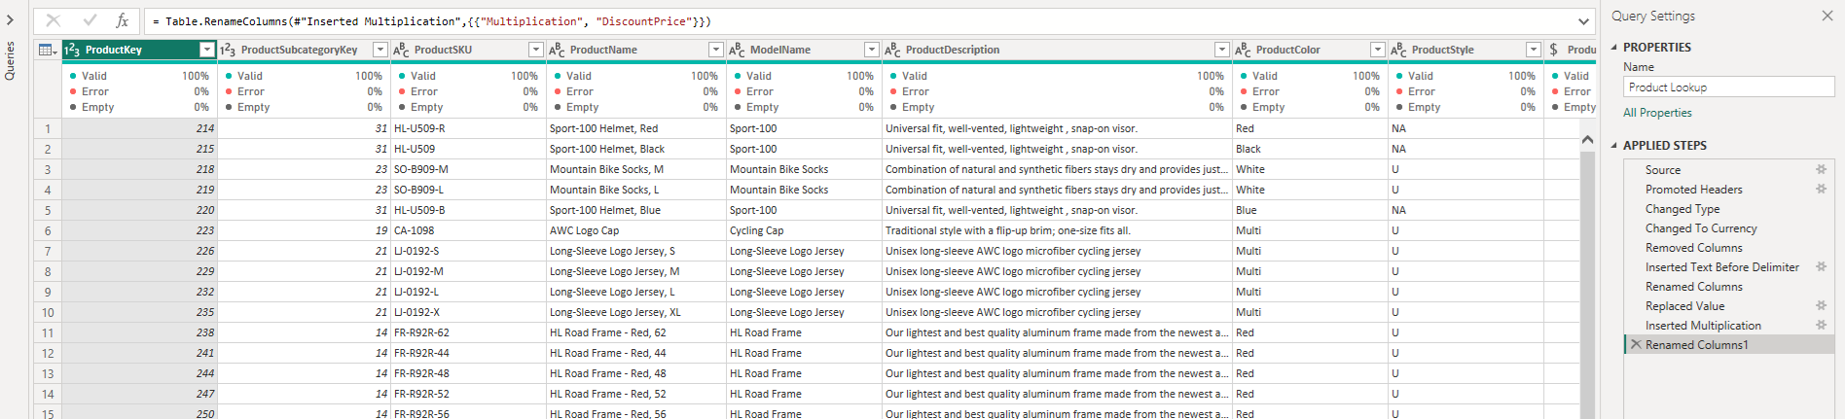Screen dimensions: 1845x419
Task: Click the fx insert step icon
Action: pos(122,20)
